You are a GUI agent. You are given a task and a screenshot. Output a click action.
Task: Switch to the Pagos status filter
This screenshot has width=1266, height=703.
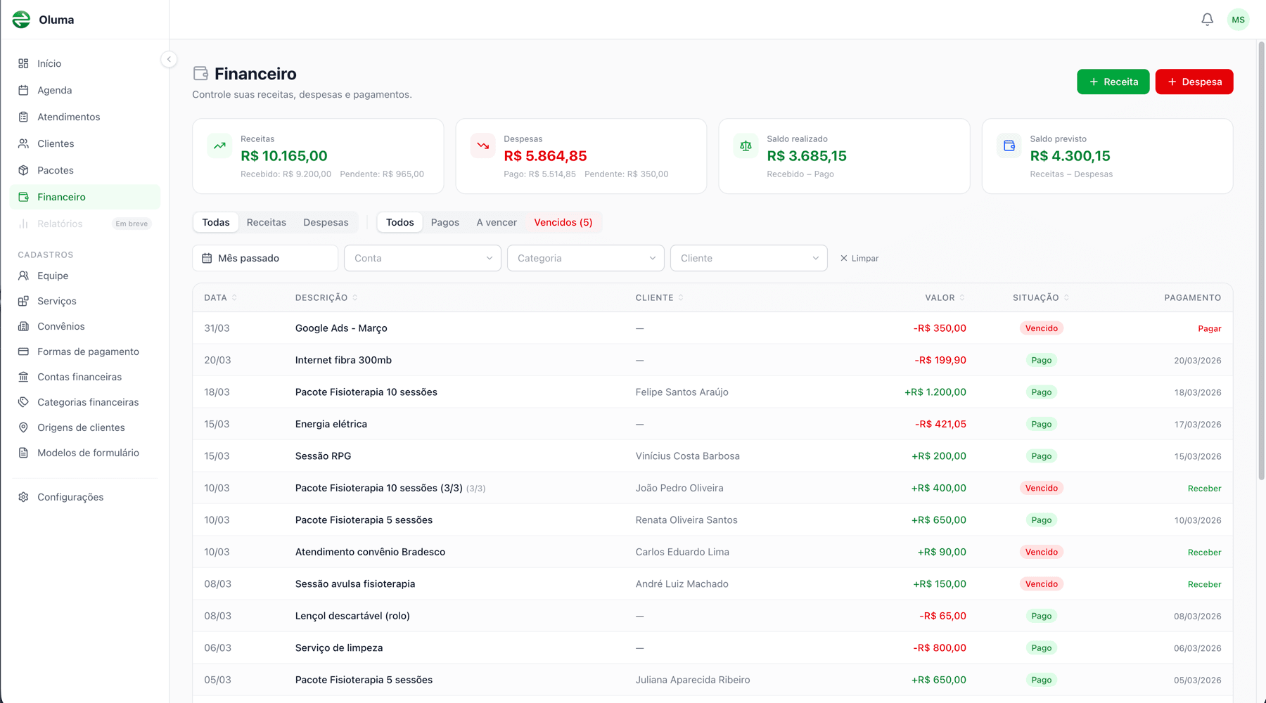click(445, 222)
